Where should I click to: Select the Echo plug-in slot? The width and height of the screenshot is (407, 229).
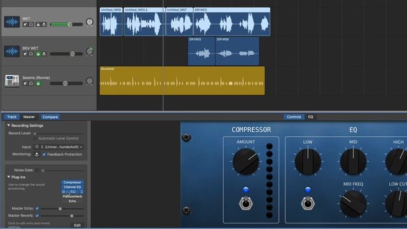[72, 201]
